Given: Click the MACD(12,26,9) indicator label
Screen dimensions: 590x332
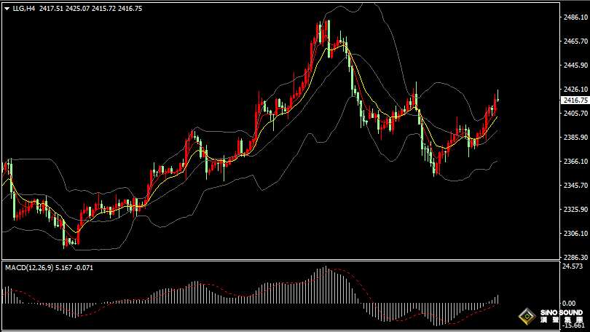Looking at the screenshot, I should pos(28,267).
